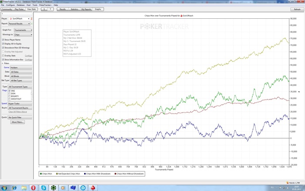Image resolution: width=305 pixels, height=191 pixels.
Task: Click Clear All Filters Above link
Action: click(x=18, y=112)
